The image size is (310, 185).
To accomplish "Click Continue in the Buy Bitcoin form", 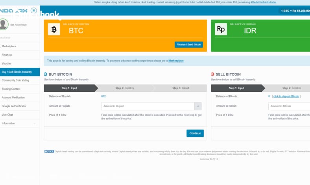I will tap(195, 133).
